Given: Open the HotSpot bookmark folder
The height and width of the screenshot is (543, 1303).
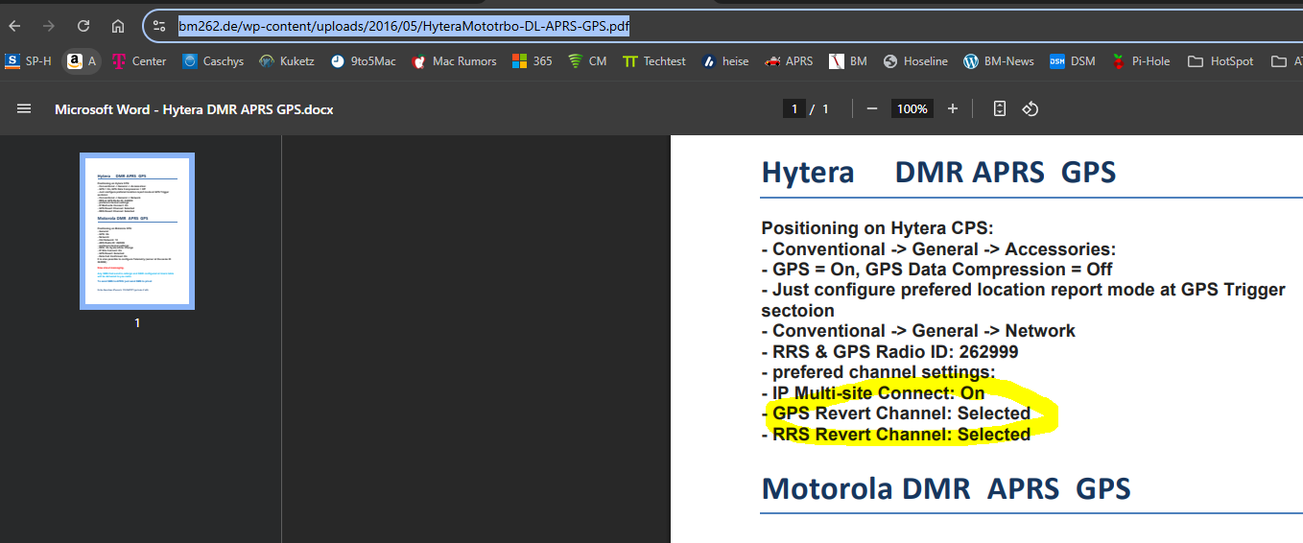Looking at the screenshot, I should [1220, 61].
